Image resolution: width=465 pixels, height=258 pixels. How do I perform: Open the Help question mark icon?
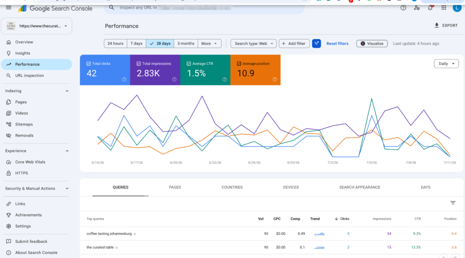click(403, 8)
